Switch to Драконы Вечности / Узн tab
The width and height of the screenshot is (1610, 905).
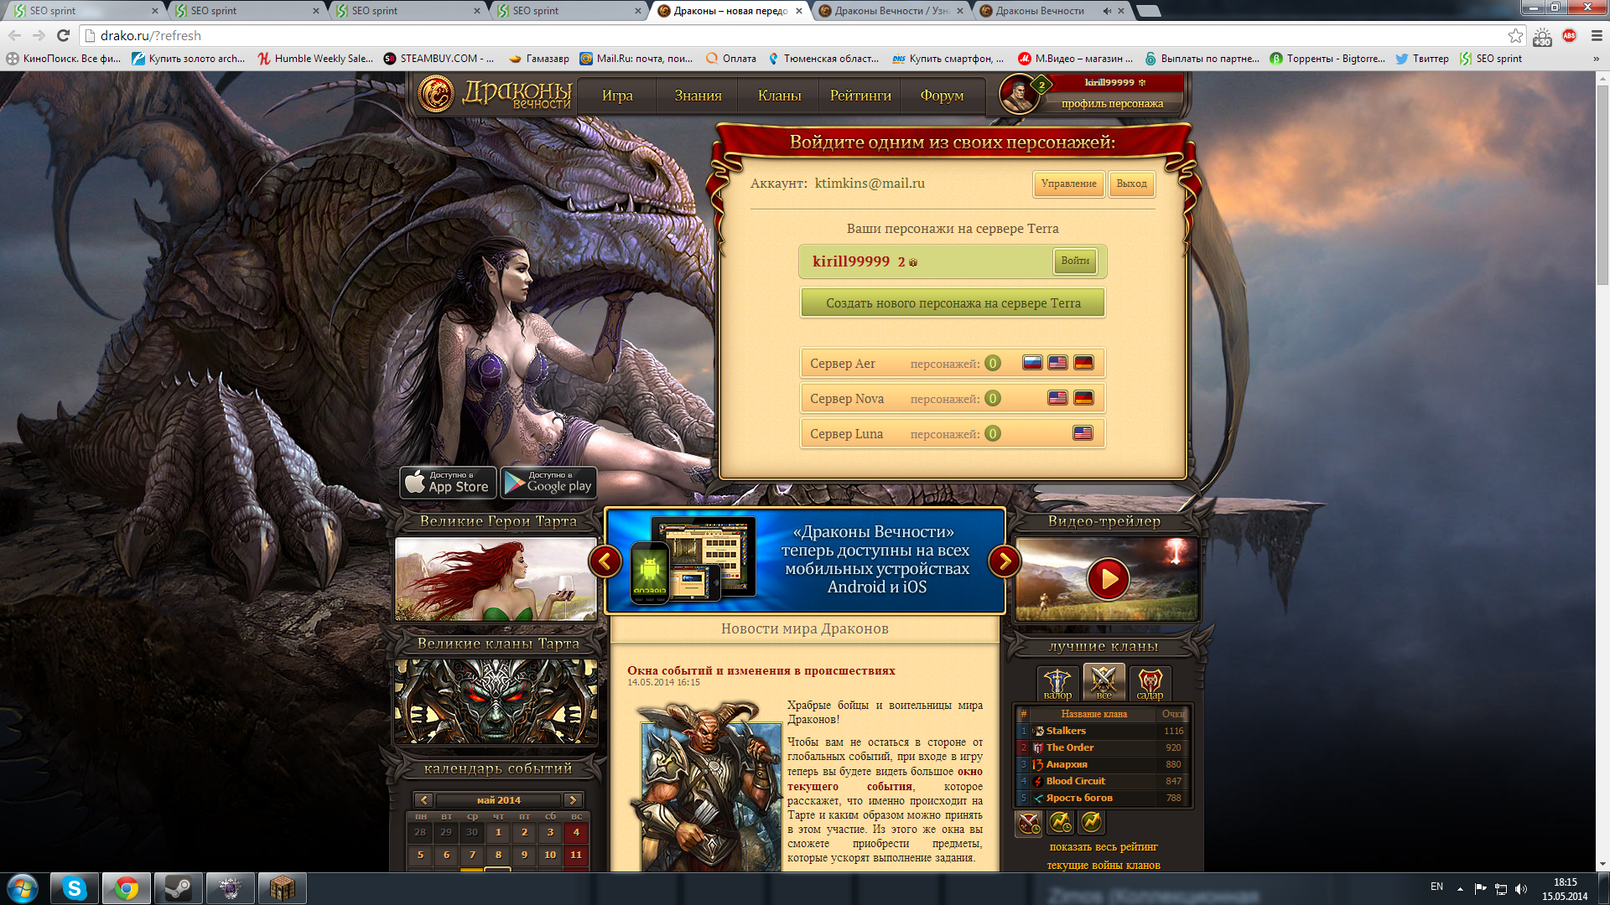(x=891, y=11)
